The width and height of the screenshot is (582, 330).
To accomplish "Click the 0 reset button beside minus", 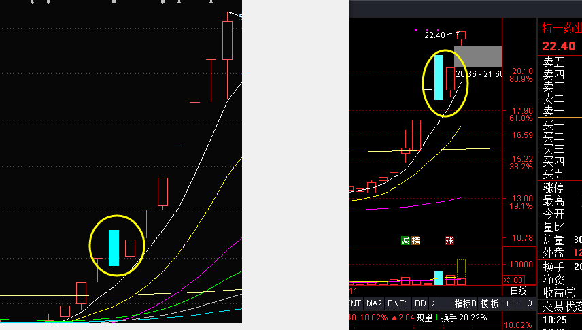I will coord(529,303).
